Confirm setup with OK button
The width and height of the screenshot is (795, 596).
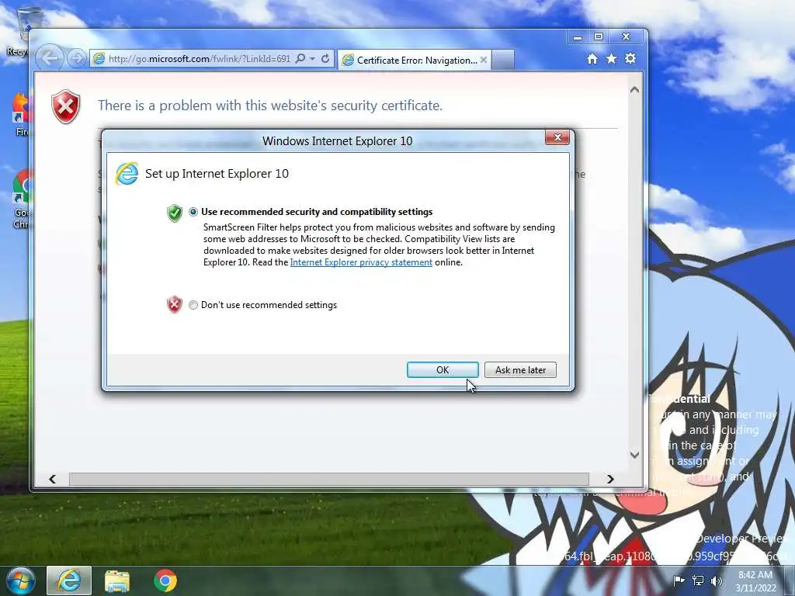click(443, 370)
